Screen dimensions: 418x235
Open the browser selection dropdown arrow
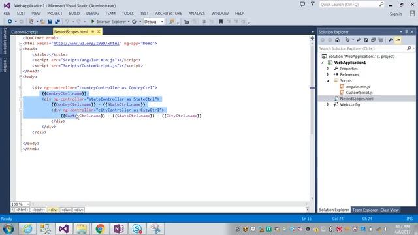[x=129, y=22]
